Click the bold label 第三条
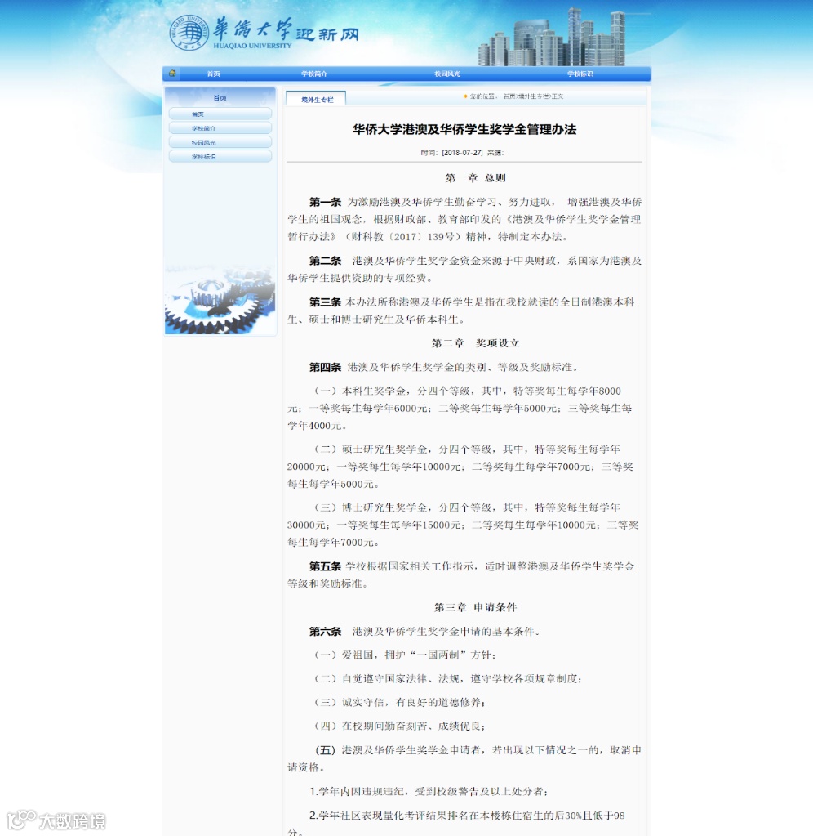813x836 pixels. [325, 302]
